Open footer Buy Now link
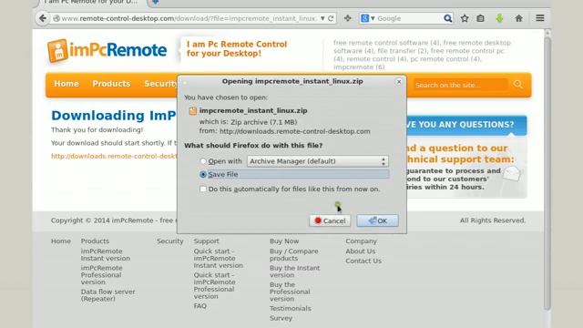This screenshot has width=583, height=328. point(284,241)
